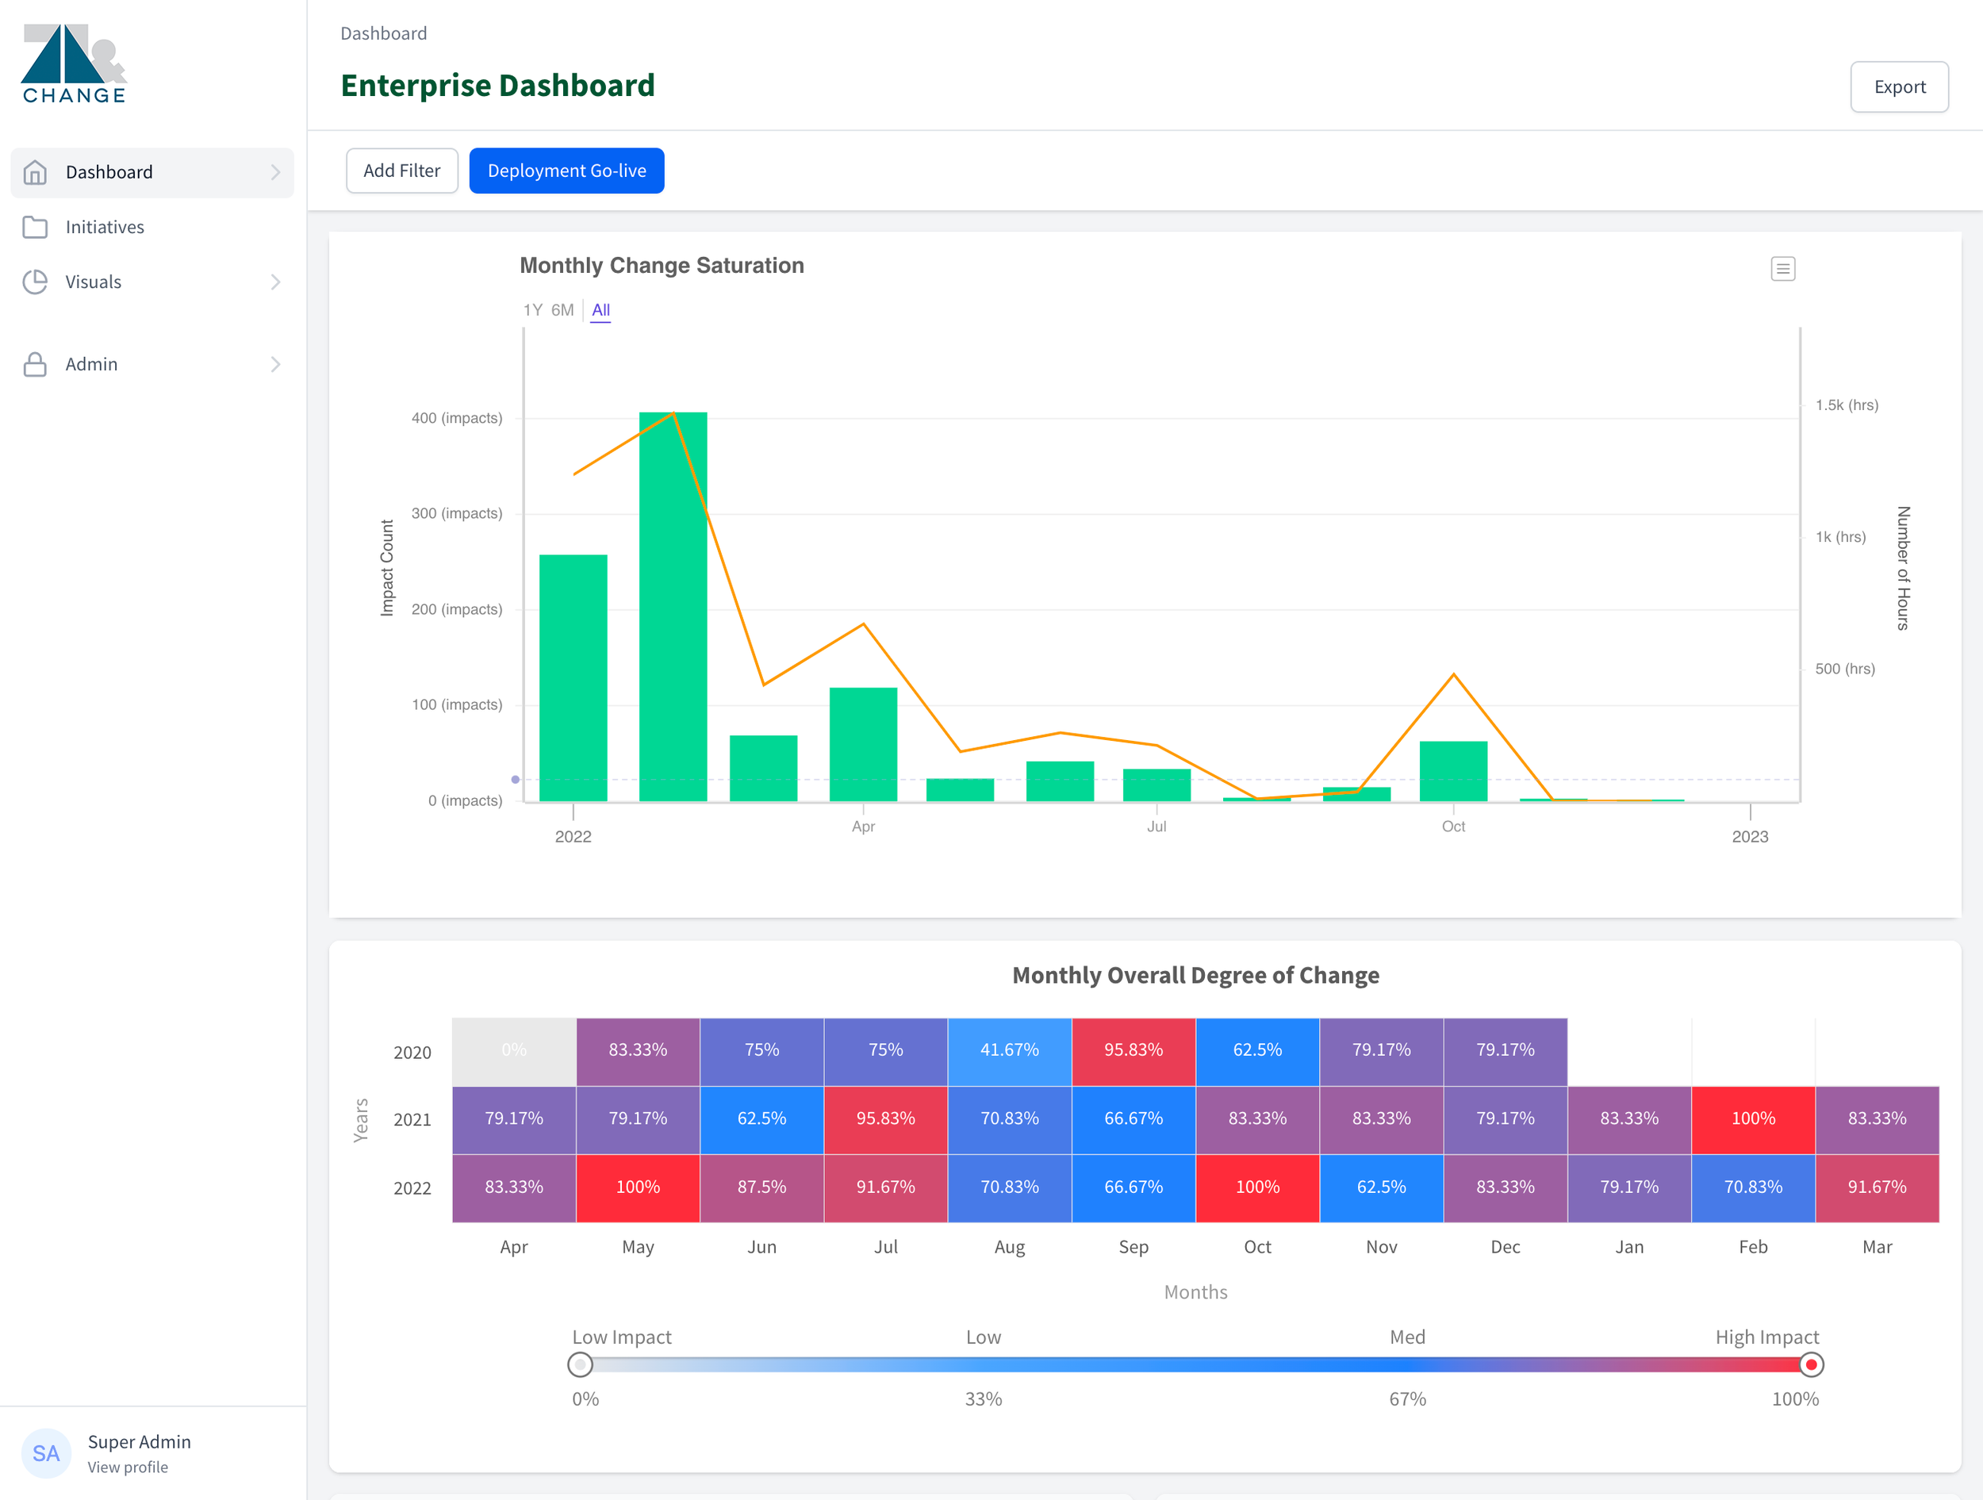
Task: Click the Export button
Action: 1899,87
